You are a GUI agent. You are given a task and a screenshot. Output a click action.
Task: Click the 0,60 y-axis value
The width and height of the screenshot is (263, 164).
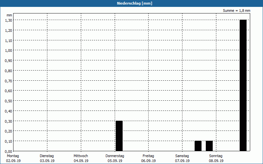click(x=9, y=91)
